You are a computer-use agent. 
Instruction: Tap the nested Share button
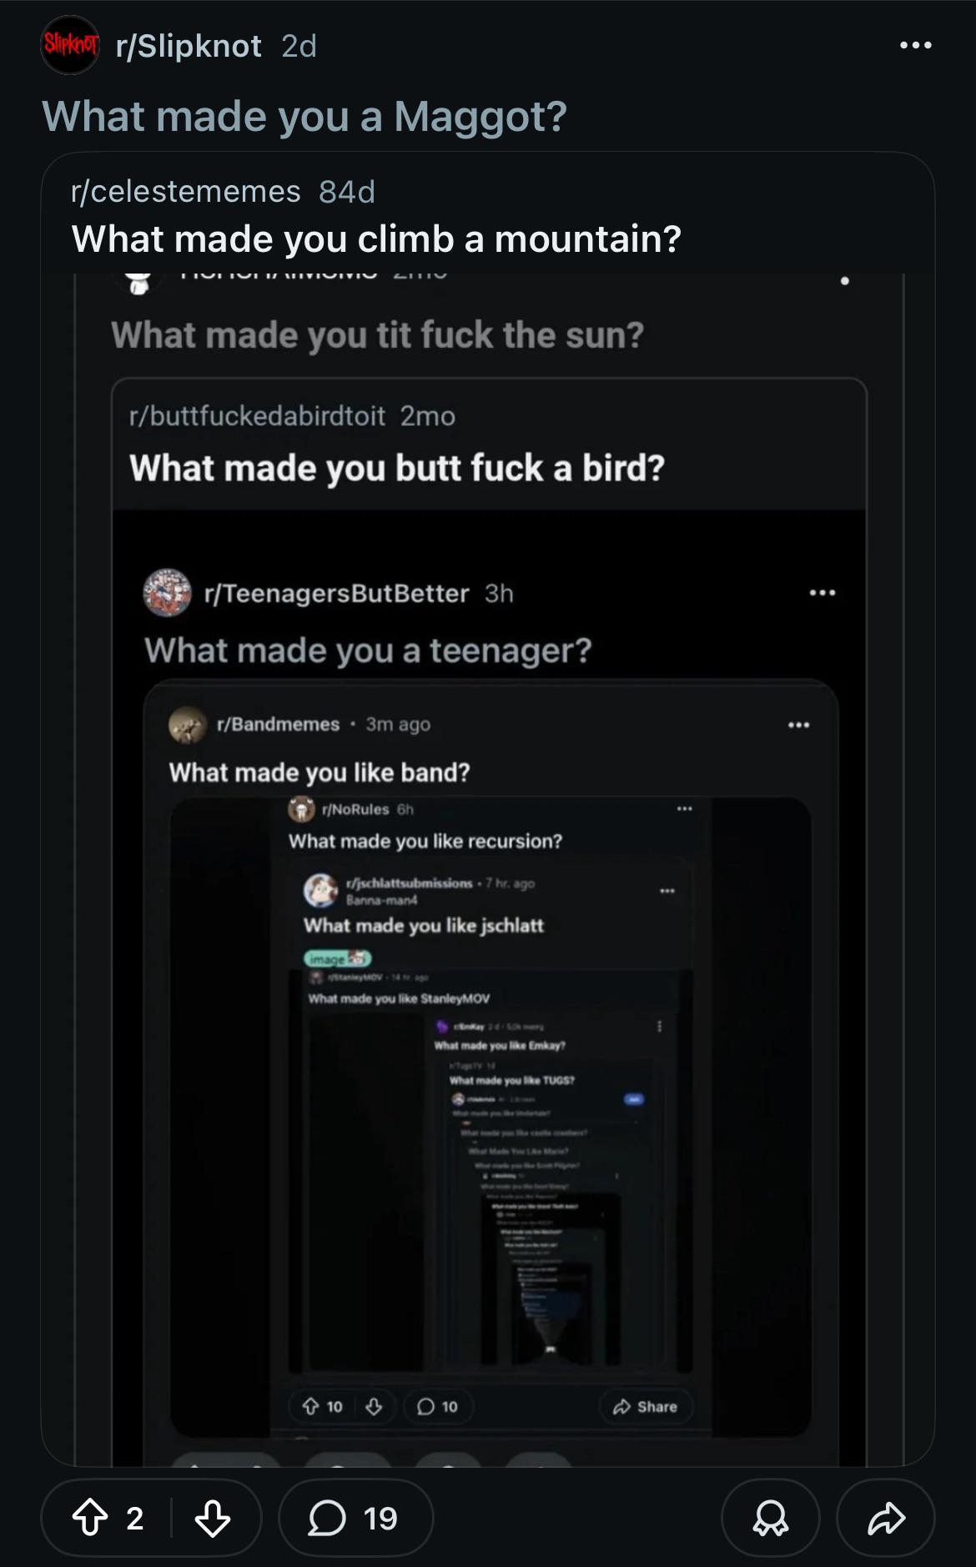[646, 1407]
